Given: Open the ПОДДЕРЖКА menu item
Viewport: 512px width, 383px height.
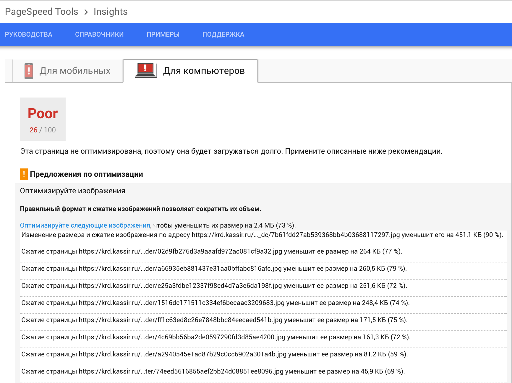Looking at the screenshot, I should point(223,35).
